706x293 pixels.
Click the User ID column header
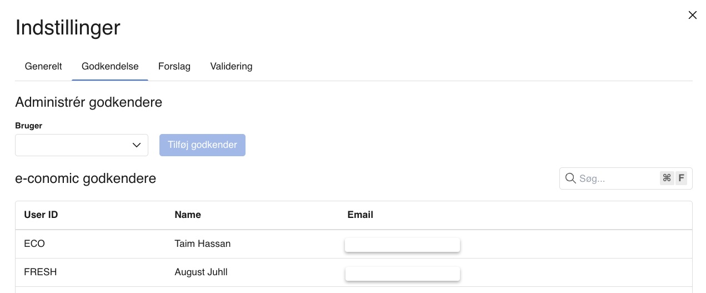(x=41, y=215)
